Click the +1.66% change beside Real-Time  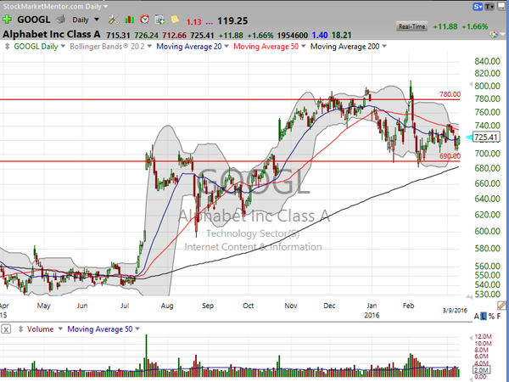tap(475, 26)
